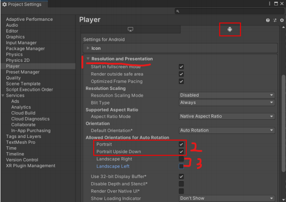Switch to the desktop standalone platform tab

click(130, 29)
